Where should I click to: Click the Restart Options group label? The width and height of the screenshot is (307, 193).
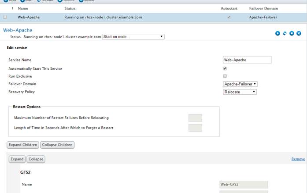point(26,107)
